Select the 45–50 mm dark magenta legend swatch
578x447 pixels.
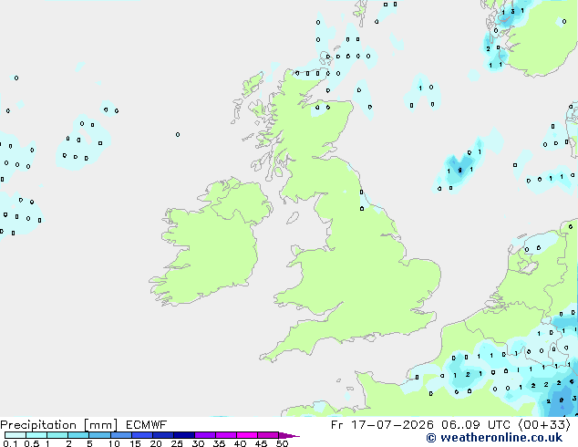[x=268, y=435]
